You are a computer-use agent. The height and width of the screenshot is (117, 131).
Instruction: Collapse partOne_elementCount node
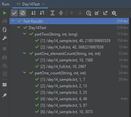click(25, 53)
